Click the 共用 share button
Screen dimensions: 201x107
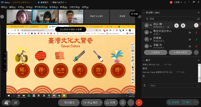click(x=111, y=102)
